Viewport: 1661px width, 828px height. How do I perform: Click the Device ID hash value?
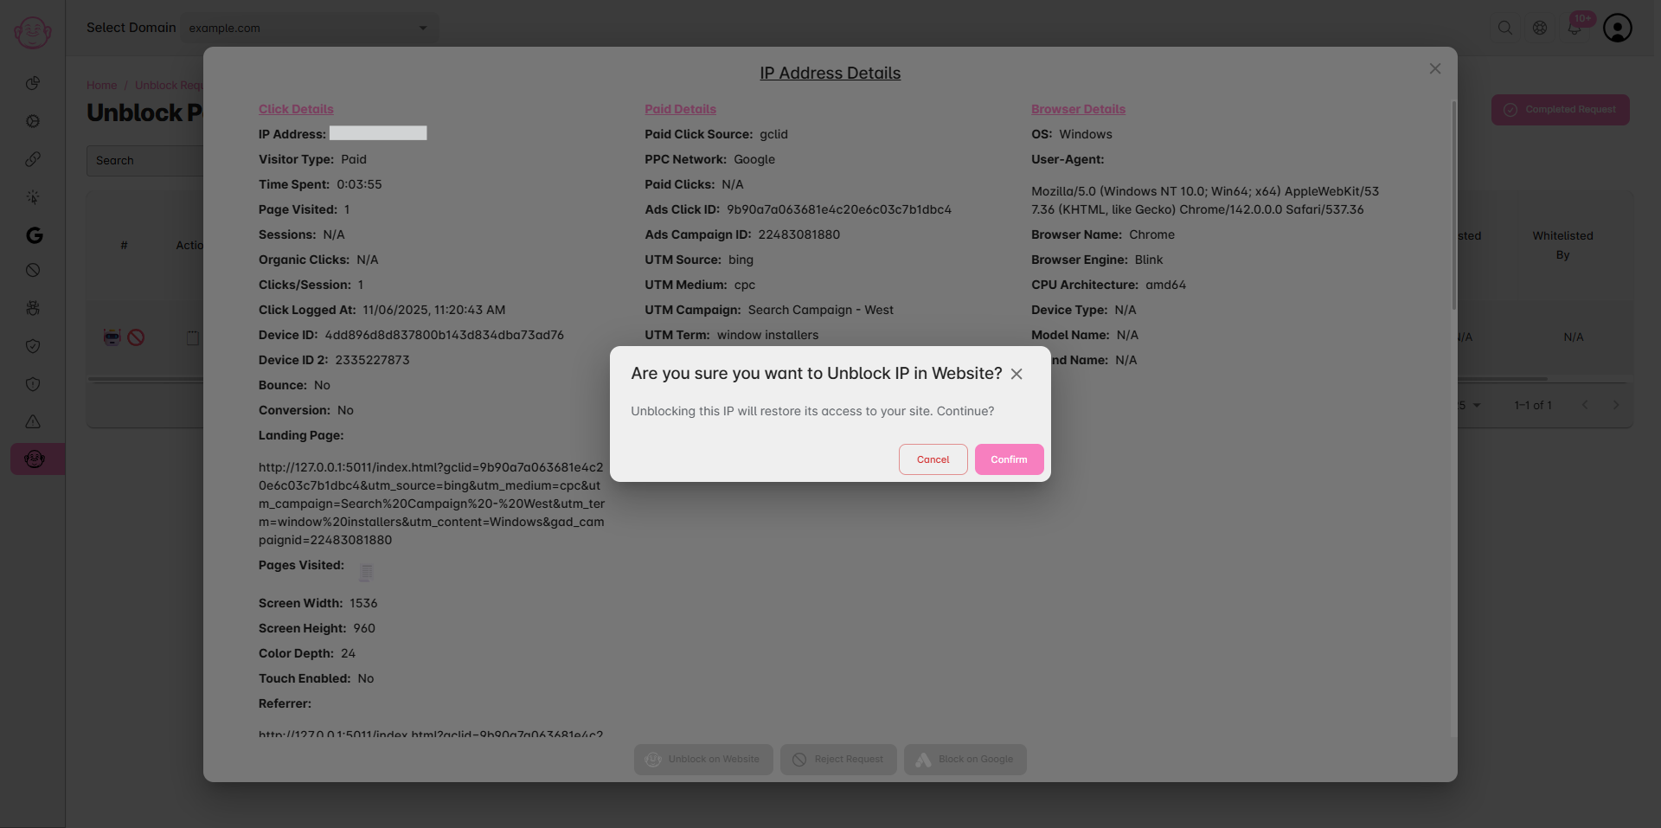[445, 335]
